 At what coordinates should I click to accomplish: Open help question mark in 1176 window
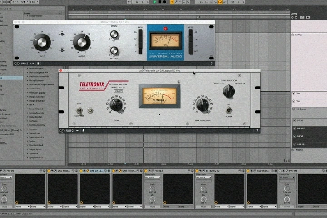[212, 64]
